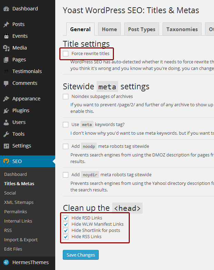Open the Taxonomies tab
This screenshot has width=214, height=270.
(x=182, y=29)
